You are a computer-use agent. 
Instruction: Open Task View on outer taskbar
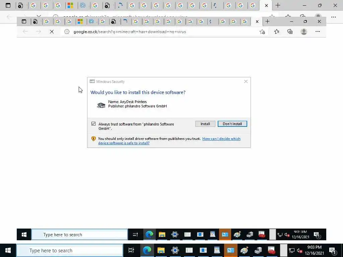pos(131,250)
